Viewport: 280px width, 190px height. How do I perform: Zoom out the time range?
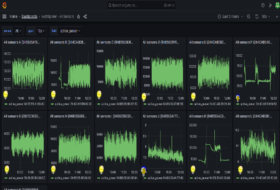(248, 16)
